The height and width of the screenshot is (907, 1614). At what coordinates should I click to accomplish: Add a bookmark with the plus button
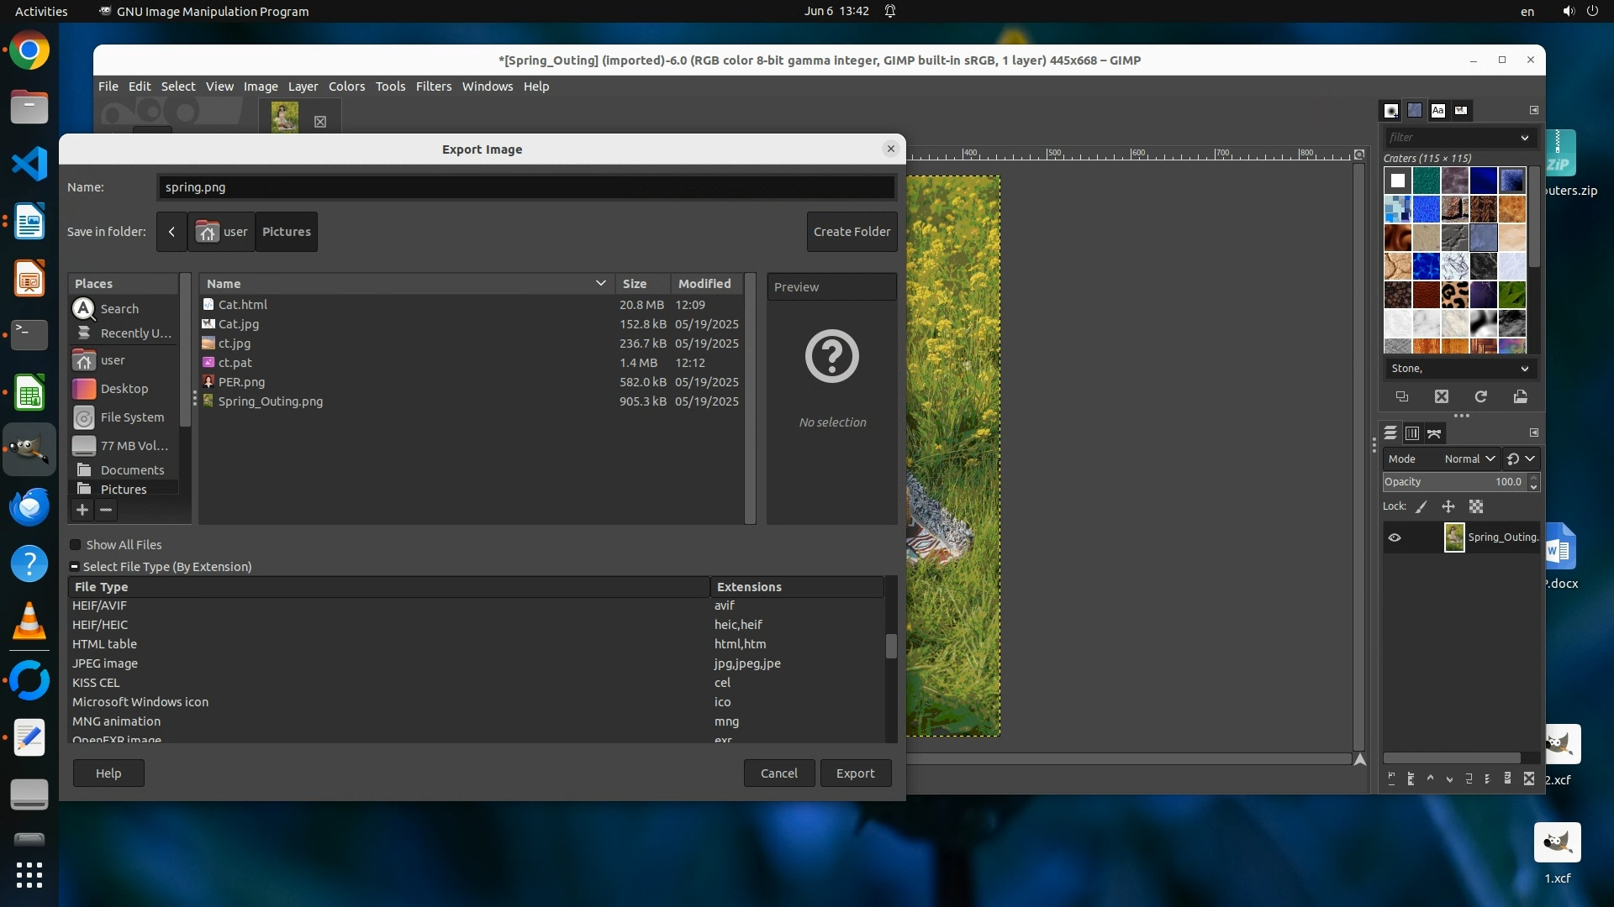(x=82, y=510)
